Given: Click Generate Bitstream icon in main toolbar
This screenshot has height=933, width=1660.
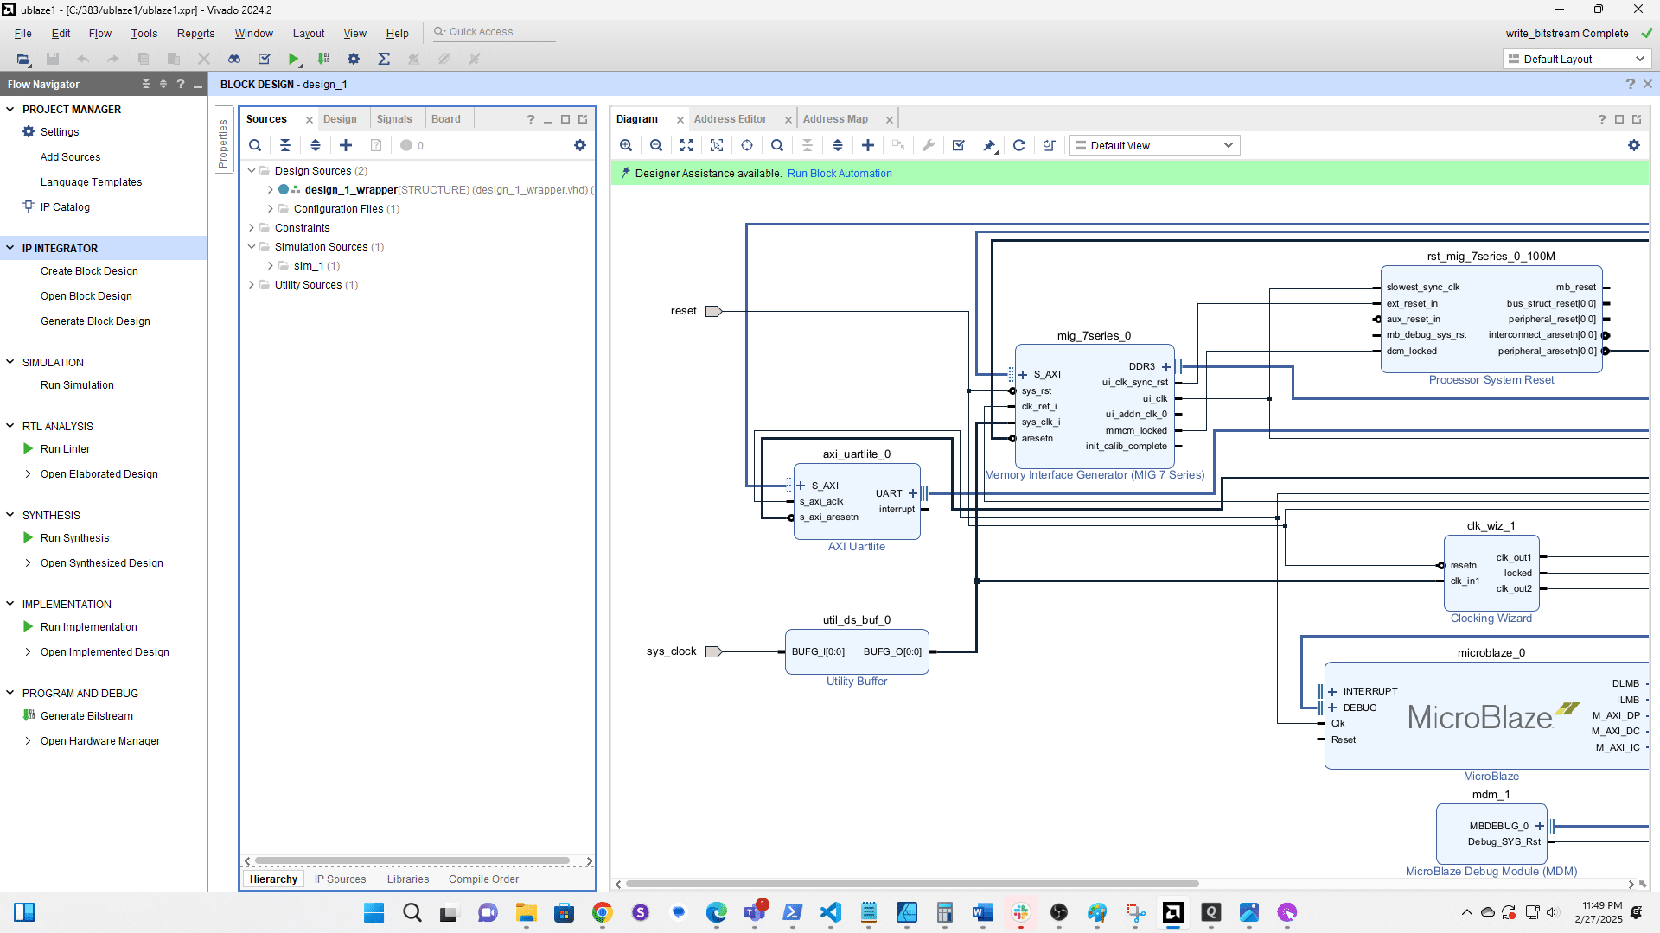Looking at the screenshot, I should coord(323,59).
